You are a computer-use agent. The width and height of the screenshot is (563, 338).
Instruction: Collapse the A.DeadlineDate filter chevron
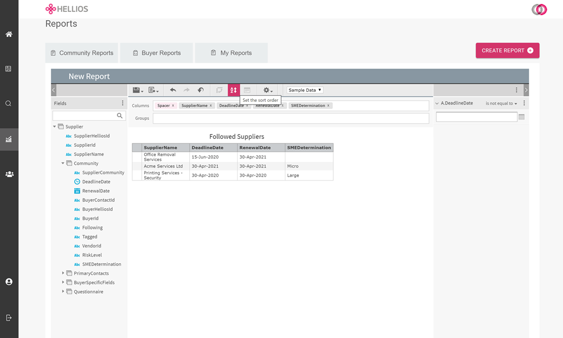[x=437, y=103]
